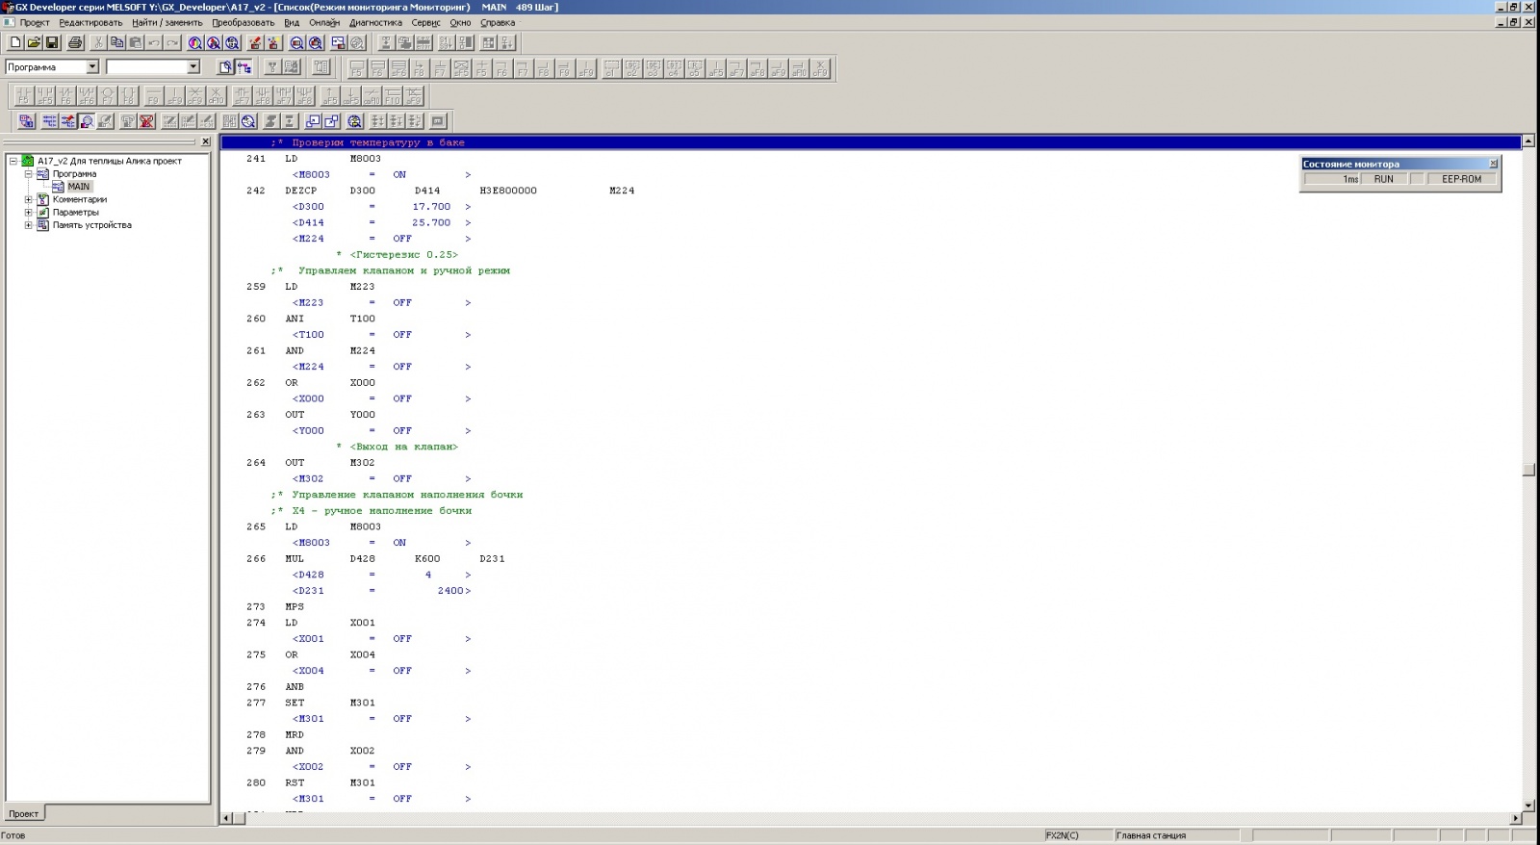
Task: Select the A17_v2 Для теплицы Алика проект node
Action: click(x=110, y=161)
